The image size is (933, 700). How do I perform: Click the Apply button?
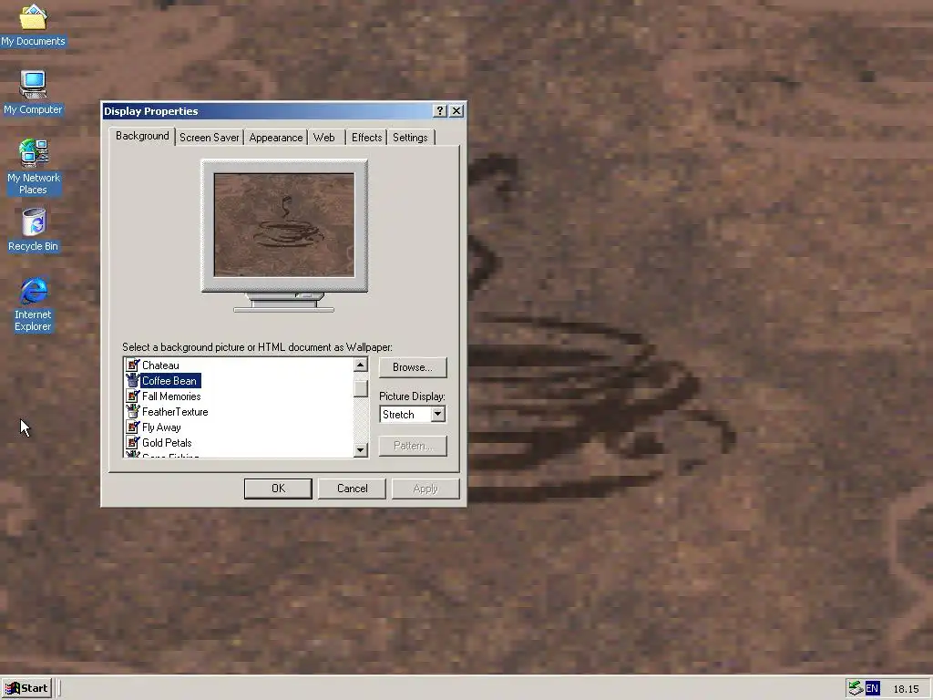pyautogui.click(x=425, y=489)
